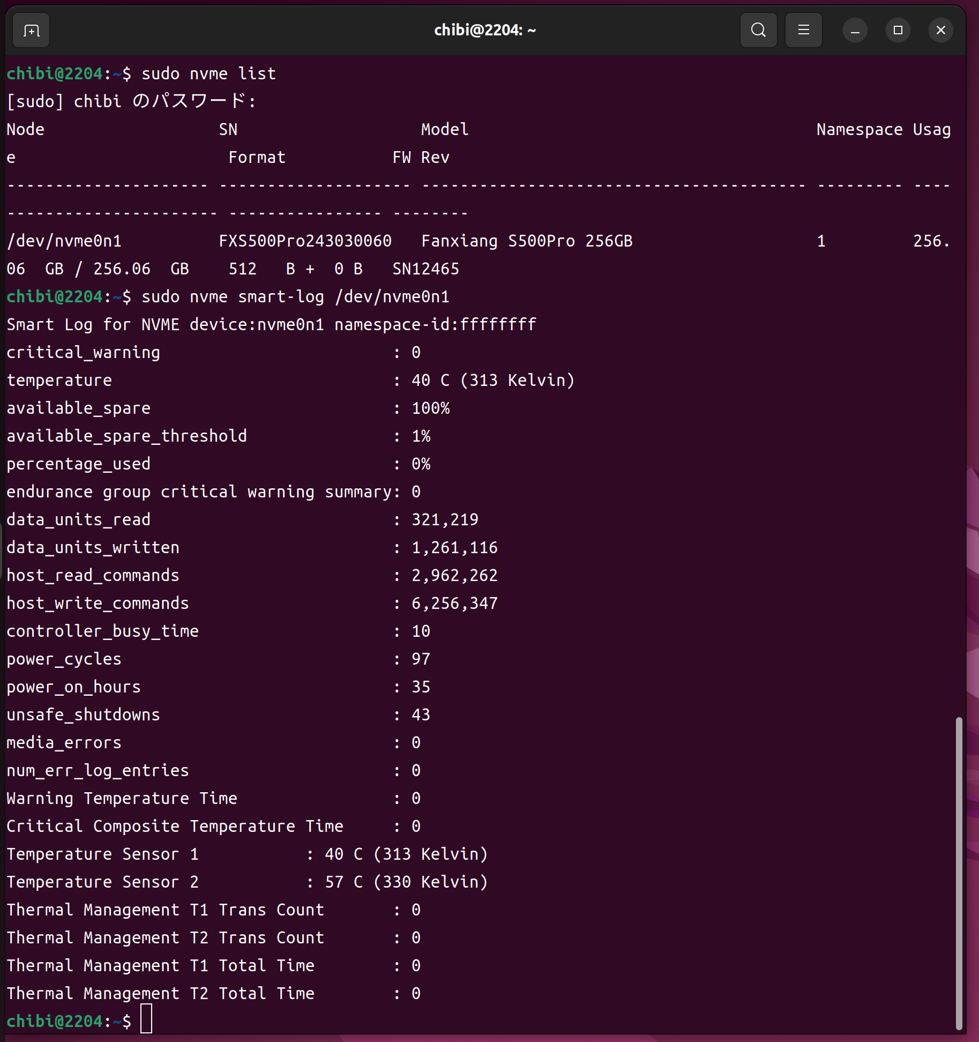The image size is (979, 1042).
Task: Minimize the terminal window
Action: tap(855, 31)
